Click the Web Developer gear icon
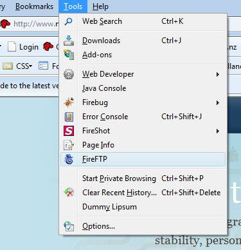 click(69, 74)
